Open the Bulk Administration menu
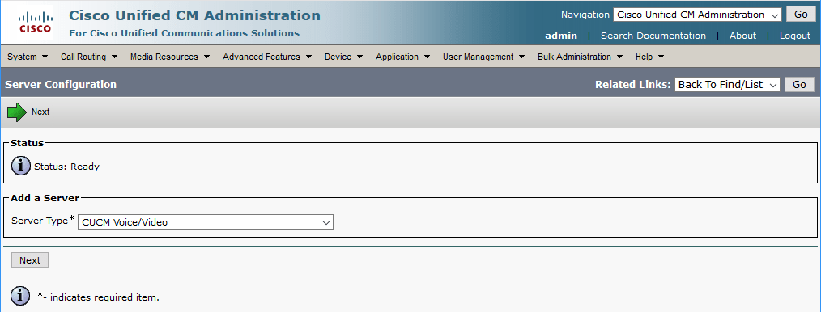821x312 pixels. pos(581,57)
